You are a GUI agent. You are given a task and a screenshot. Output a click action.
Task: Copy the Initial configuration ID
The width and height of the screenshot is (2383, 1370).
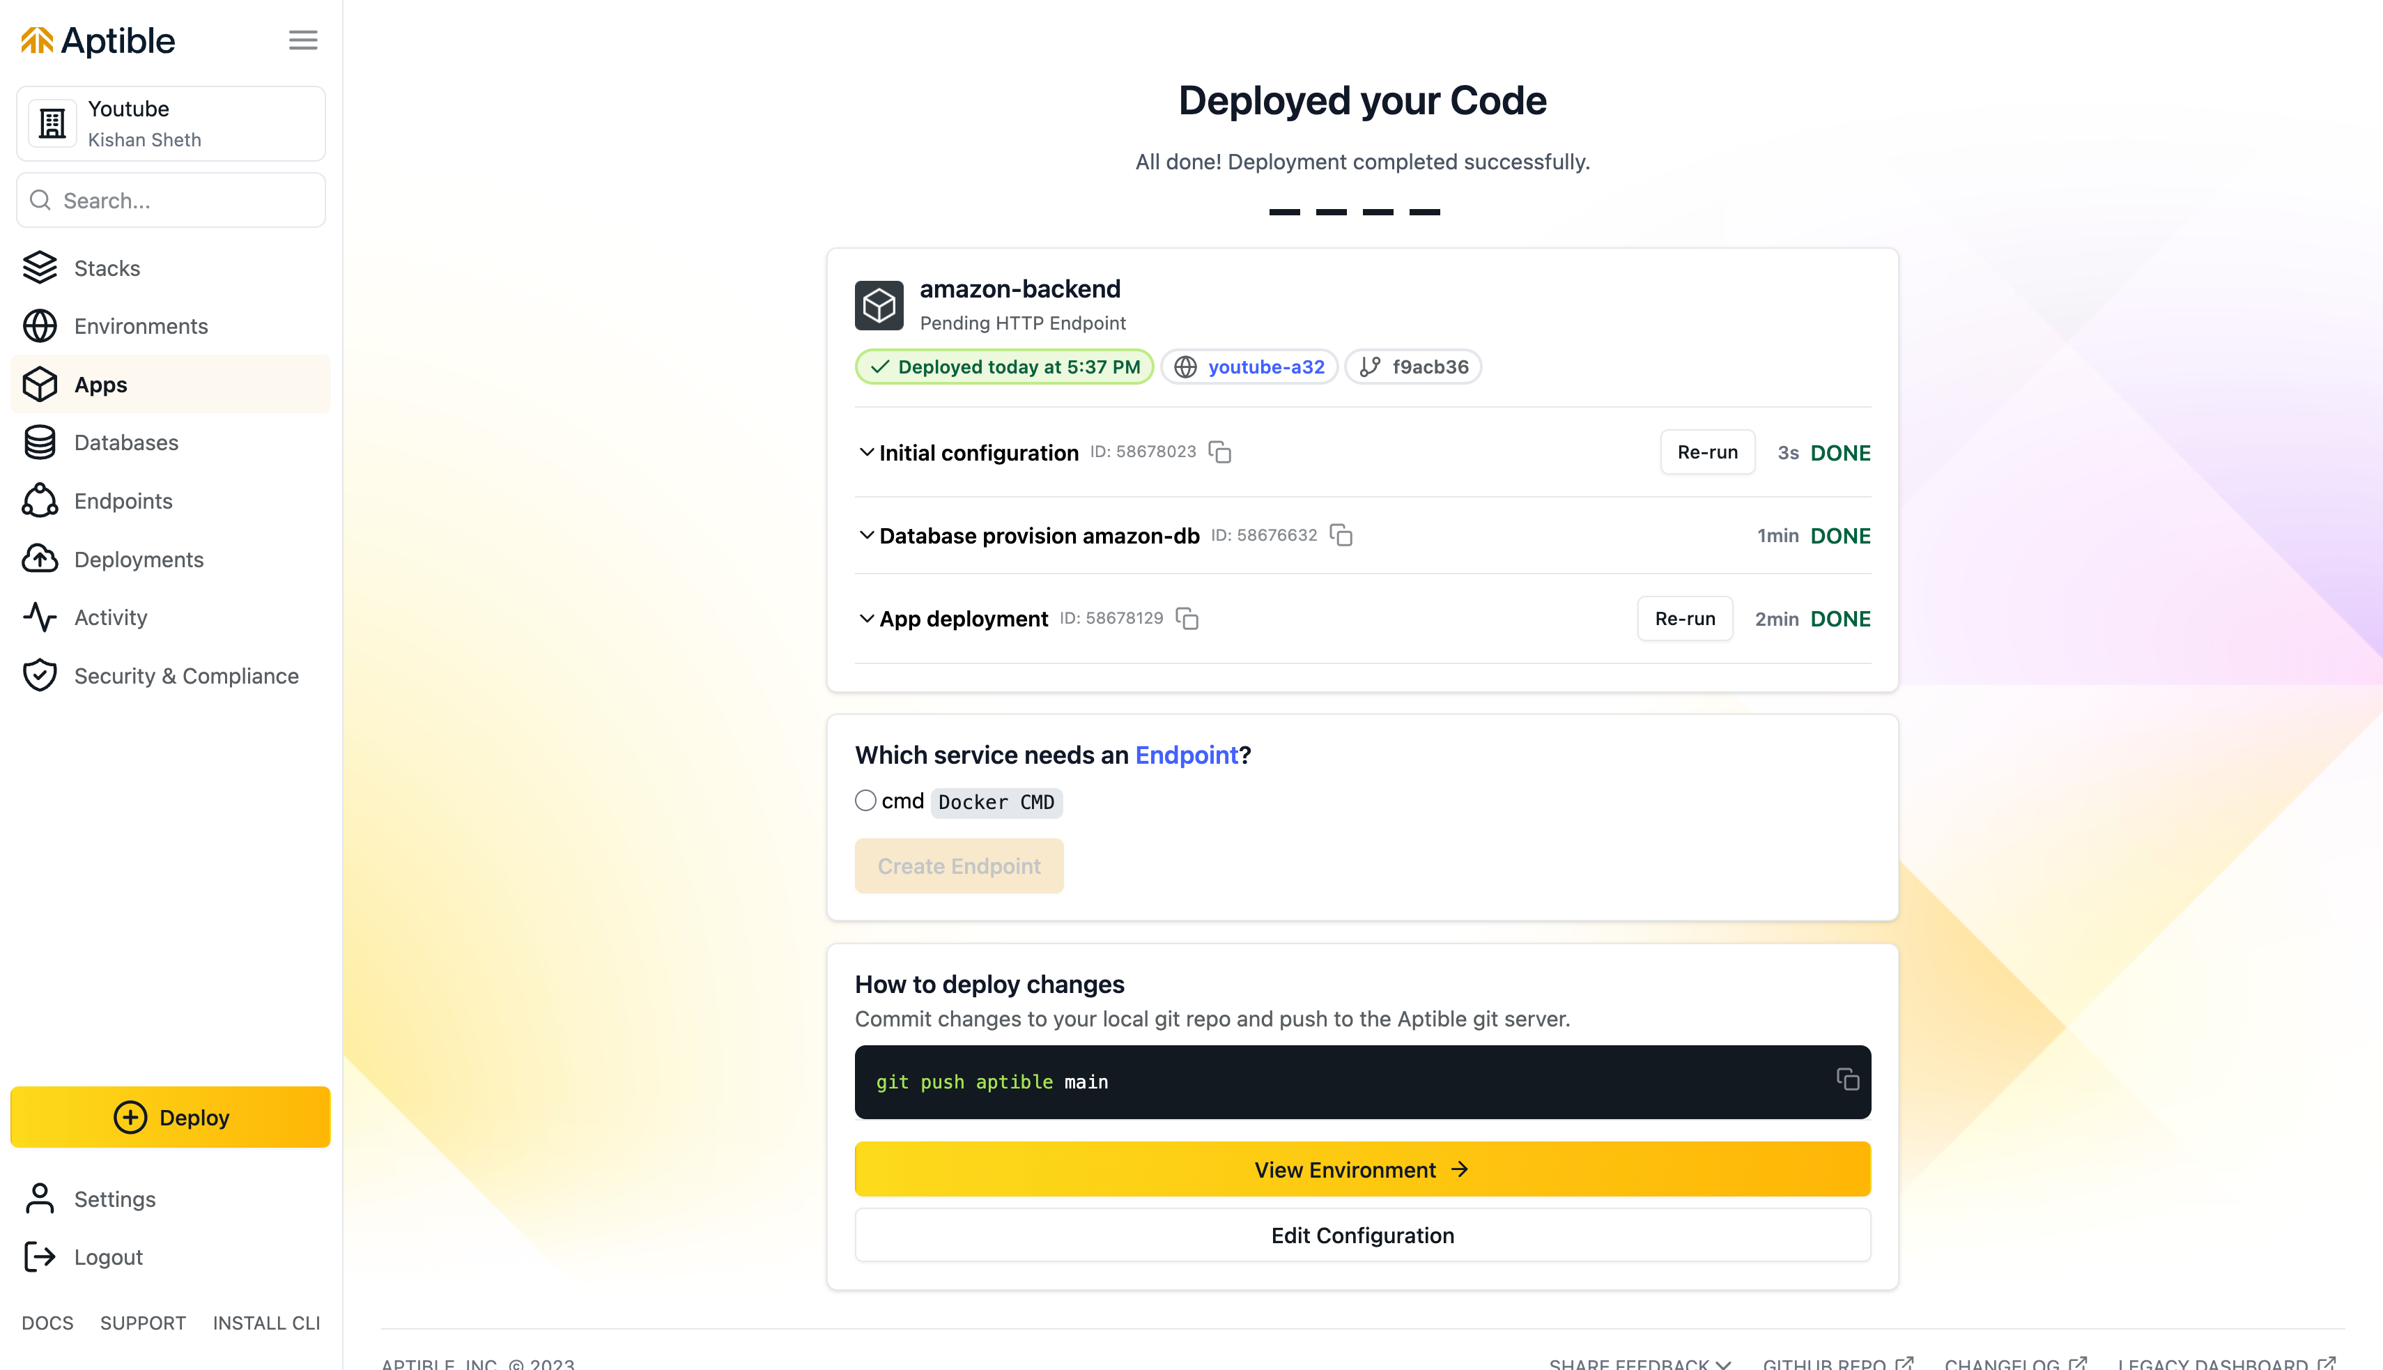pos(1219,452)
